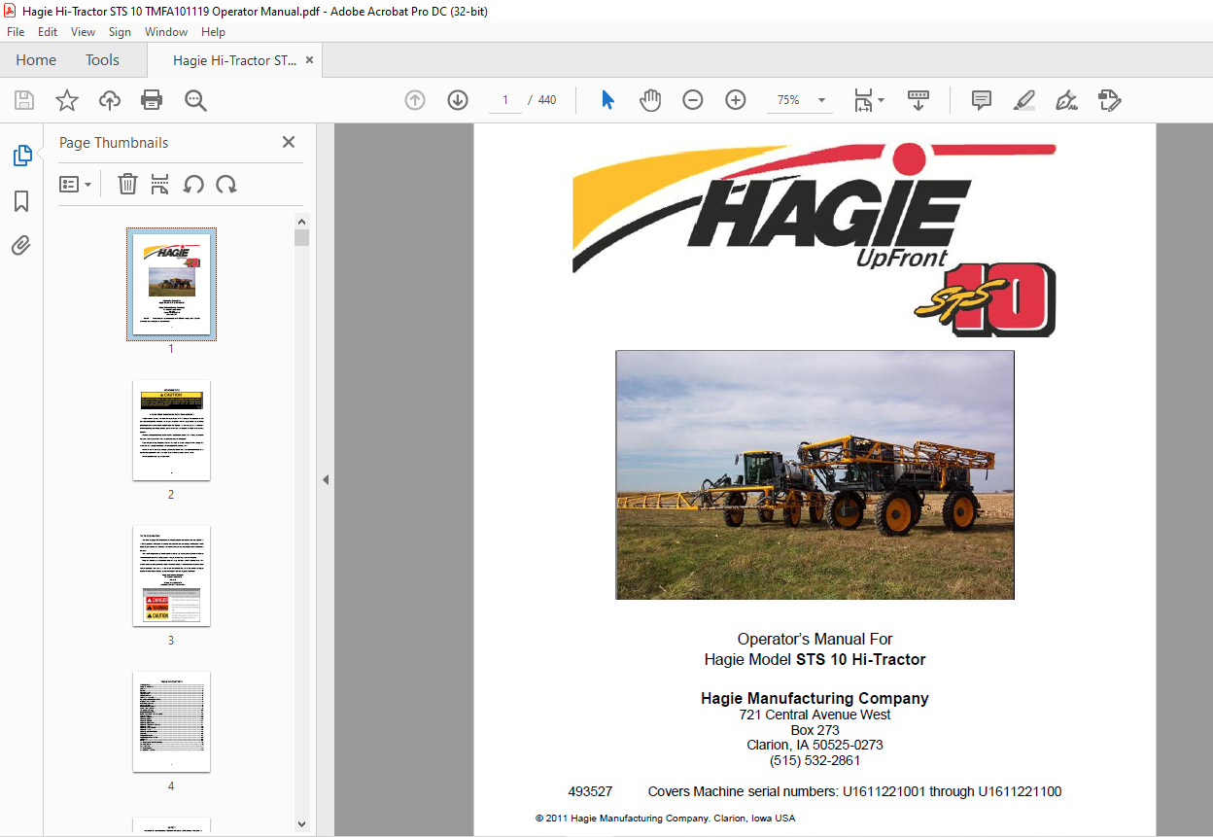Click the page number input field
1213x837 pixels.
tap(505, 100)
